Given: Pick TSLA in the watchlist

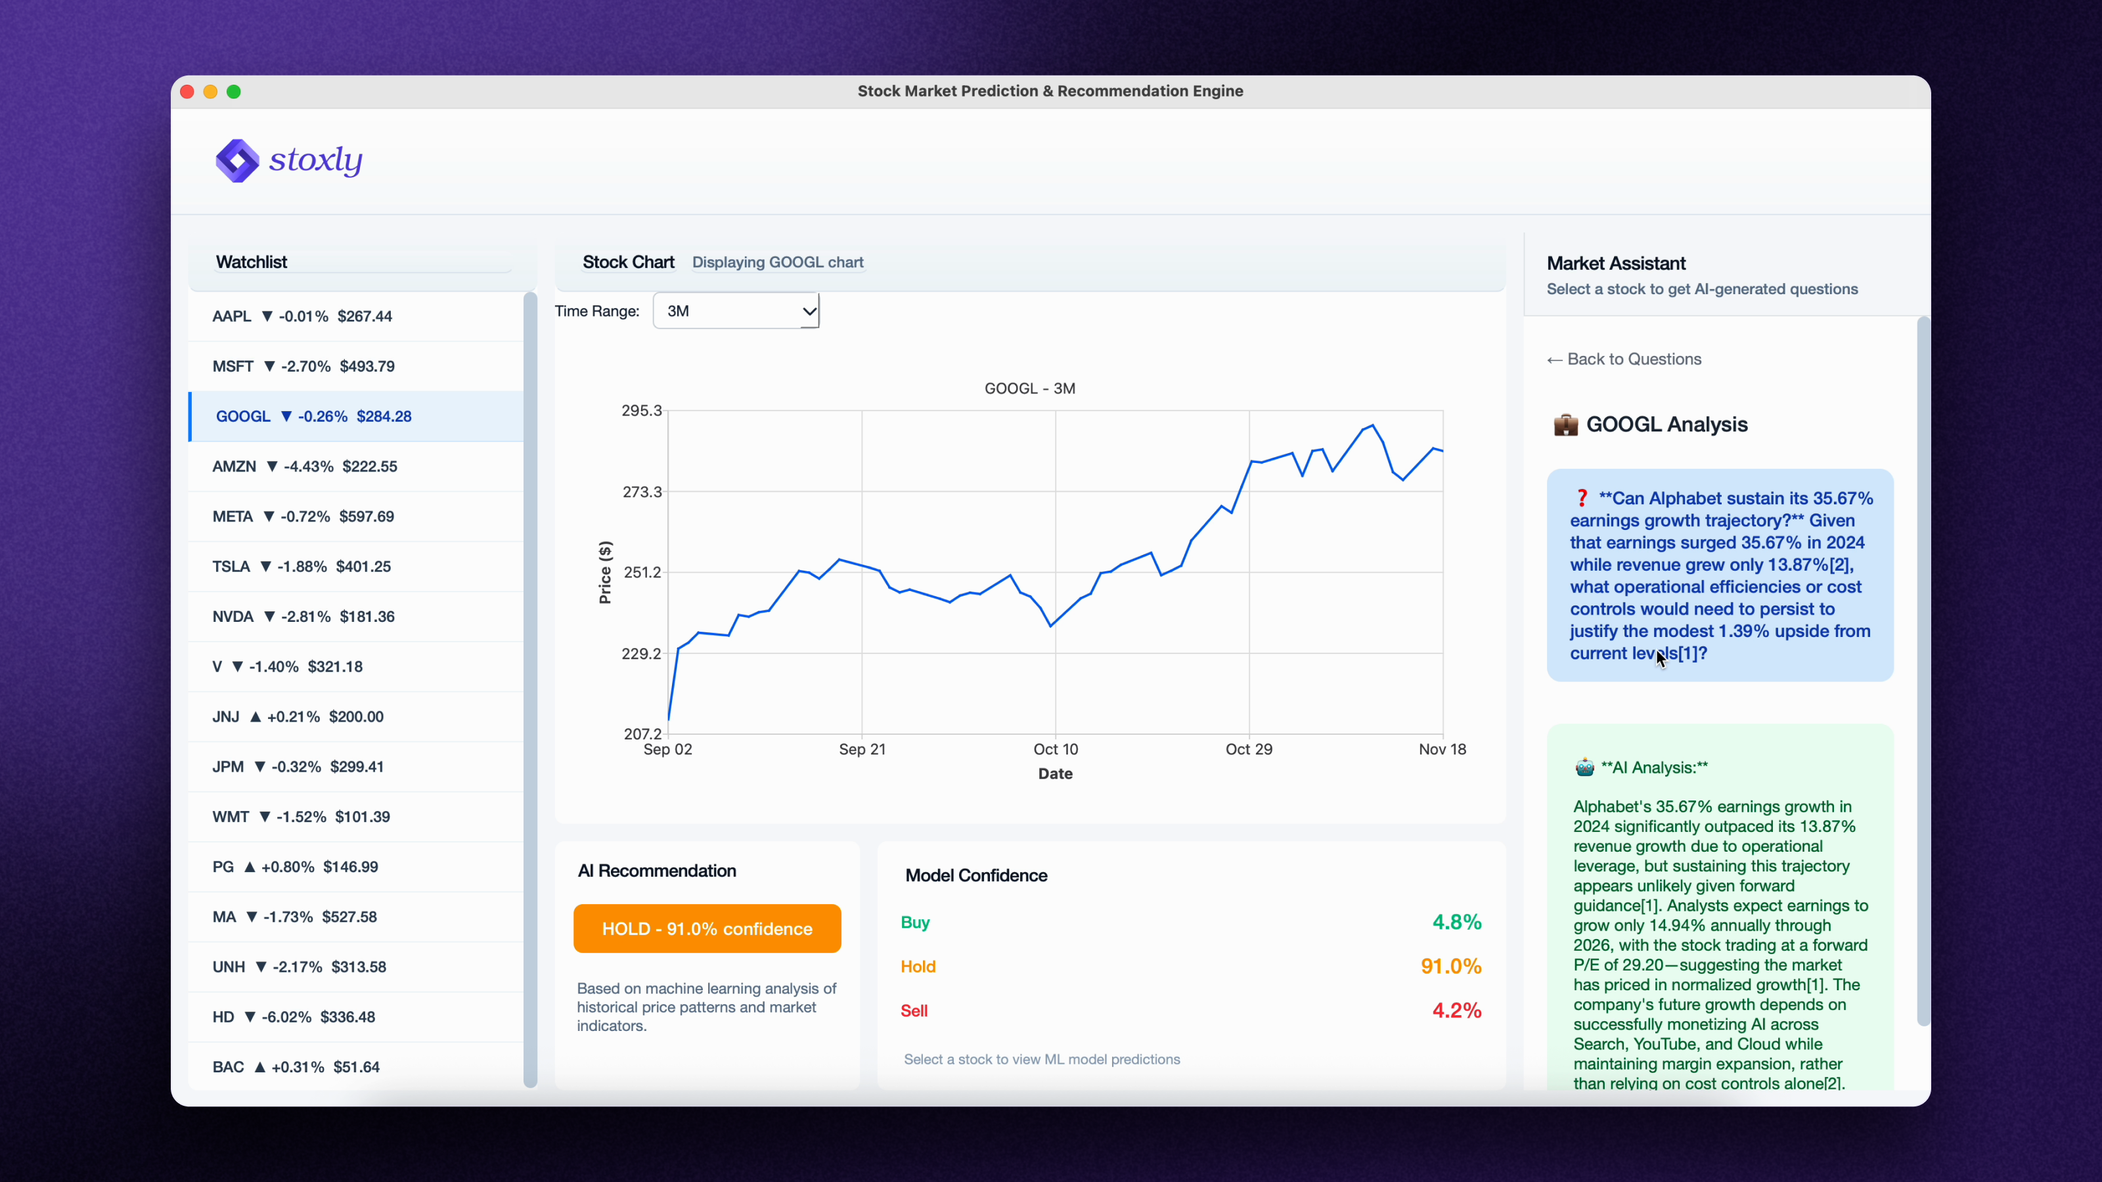Looking at the screenshot, I should tap(356, 566).
